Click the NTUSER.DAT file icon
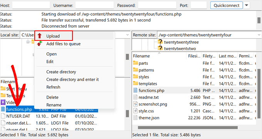 3,116
